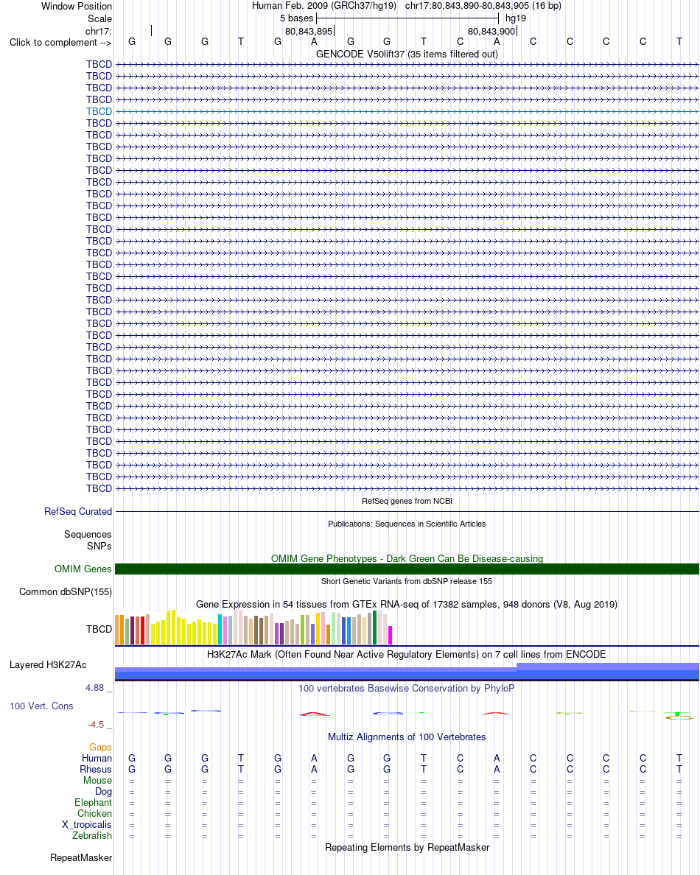Click the chr17:80,843,890-80,843,905 position text
Viewport: 700px width, 875px height.
click(x=483, y=6)
